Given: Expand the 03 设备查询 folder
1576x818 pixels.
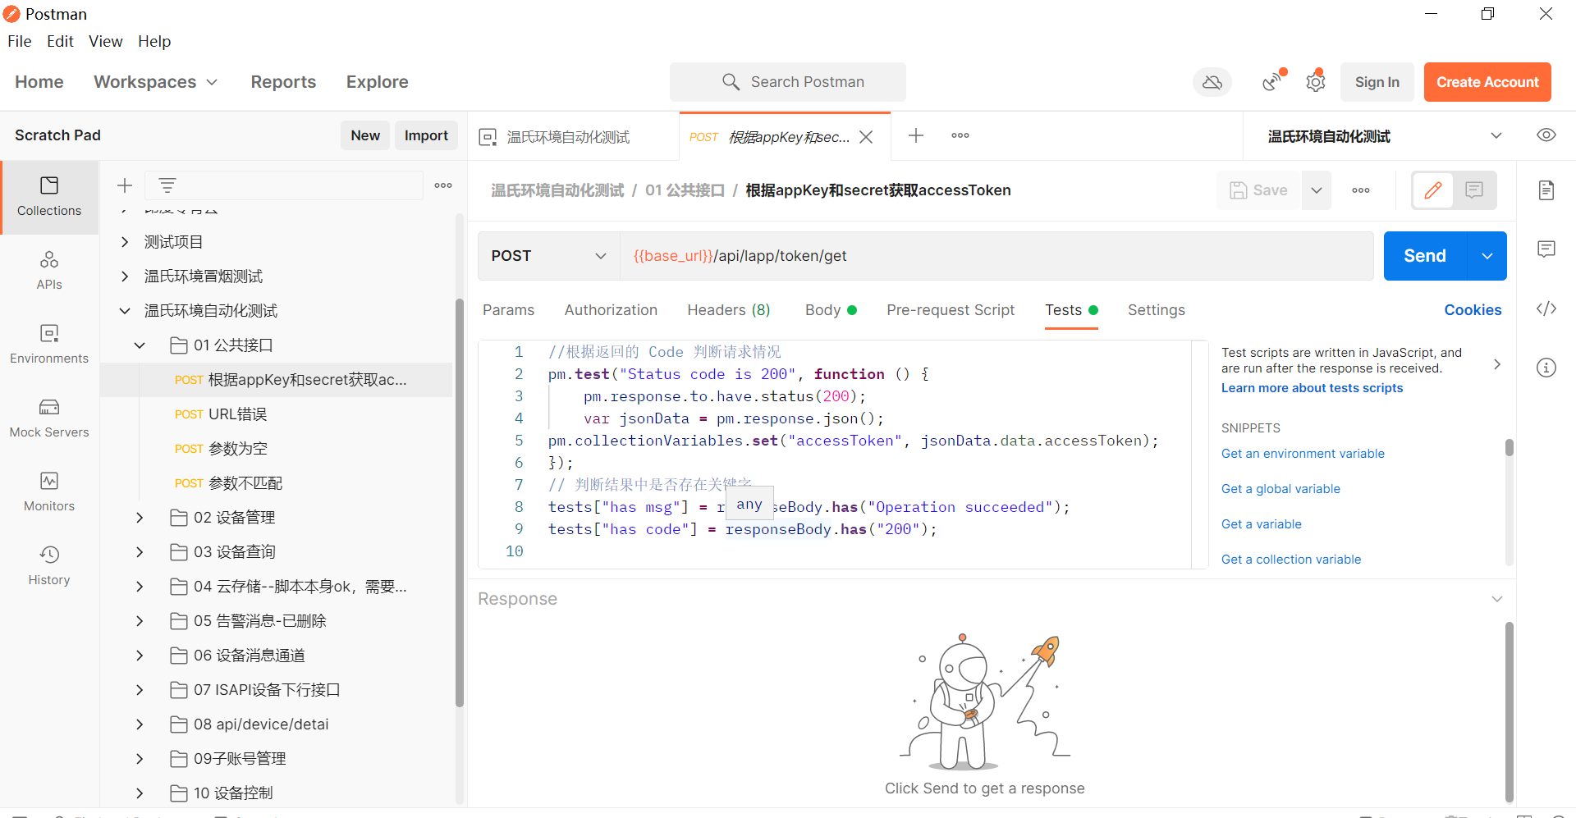Looking at the screenshot, I should [x=140, y=552].
